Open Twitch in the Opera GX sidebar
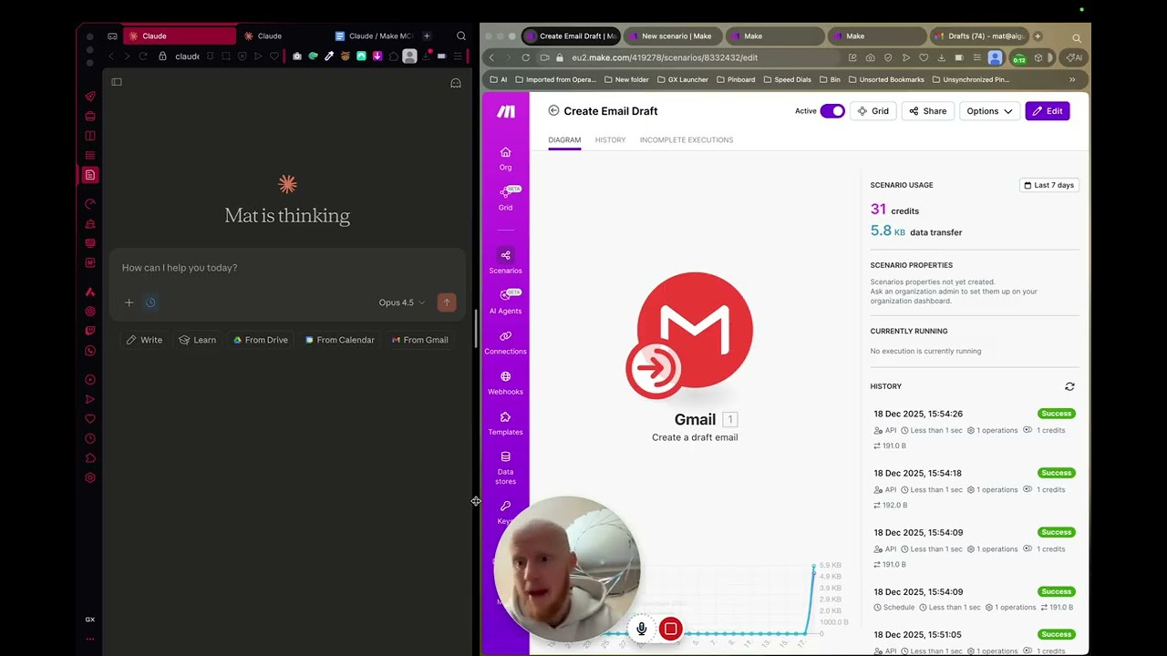The image size is (1167, 656). (x=90, y=331)
